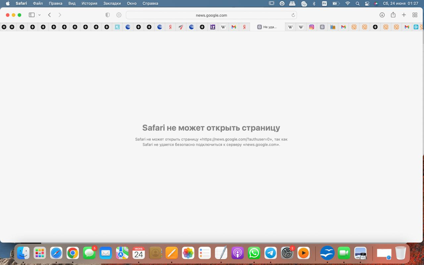The width and height of the screenshot is (424, 265).
Task: Open a new tab with plus icon
Action: point(404,15)
